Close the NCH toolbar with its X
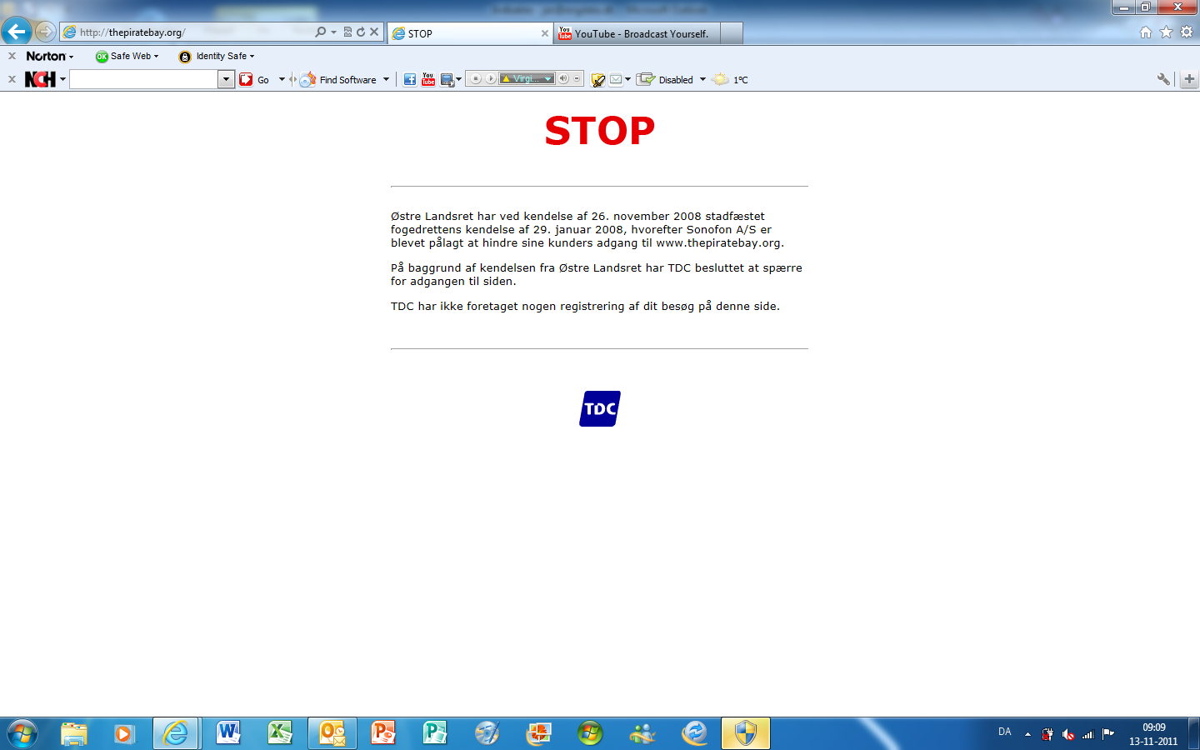This screenshot has height=750, width=1200. click(x=12, y=79)
